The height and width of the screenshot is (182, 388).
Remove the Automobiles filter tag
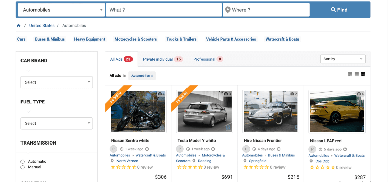point(152,76)
